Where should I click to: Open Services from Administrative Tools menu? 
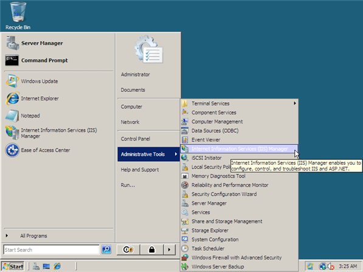[240, 212]
